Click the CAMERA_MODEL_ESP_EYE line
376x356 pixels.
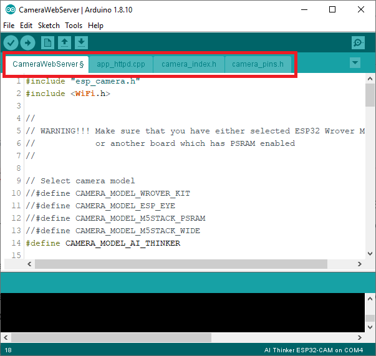click(100, 206)
